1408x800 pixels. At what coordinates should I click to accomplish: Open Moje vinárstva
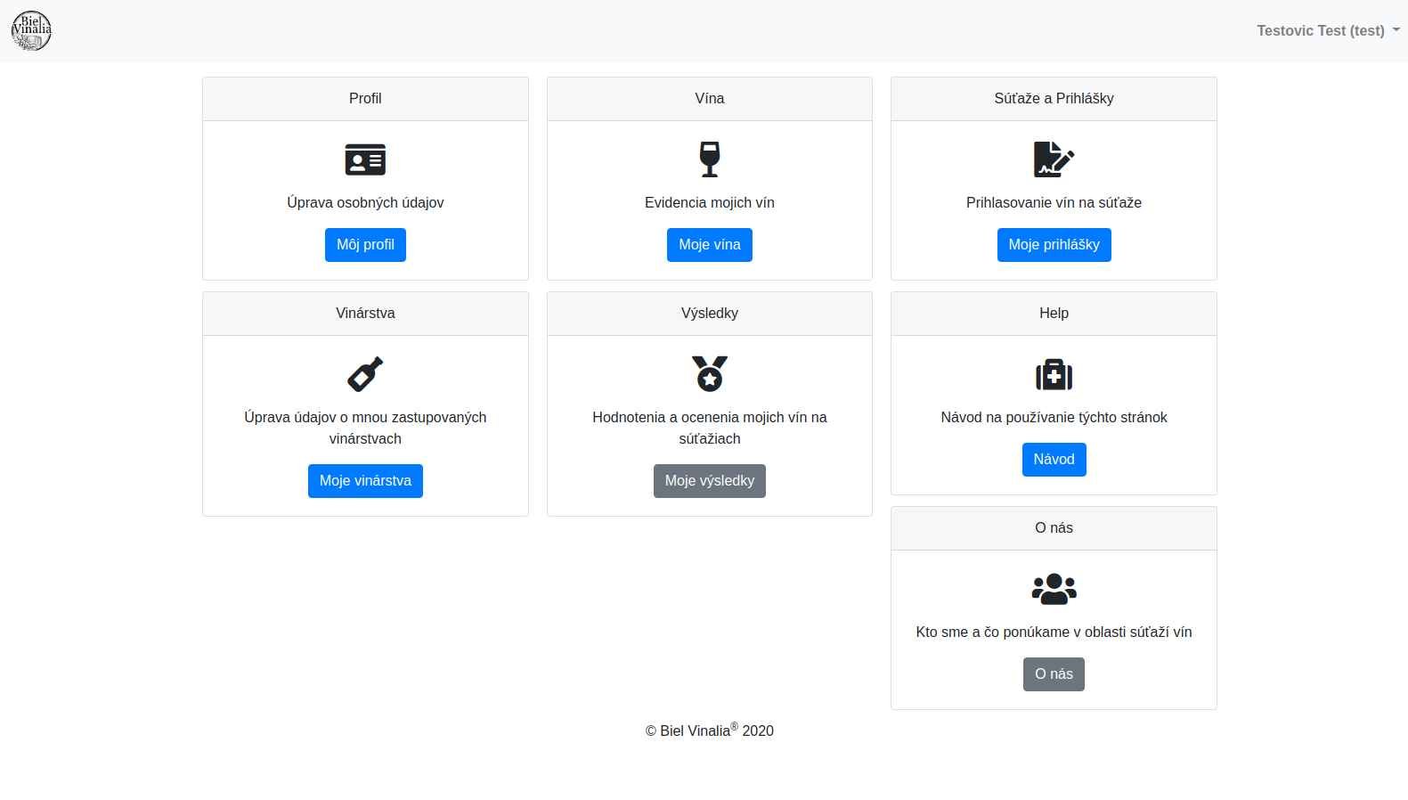[365, 481]
